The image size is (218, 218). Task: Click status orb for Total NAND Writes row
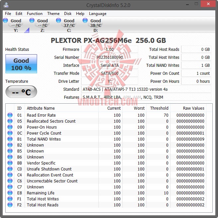(10, 139)
